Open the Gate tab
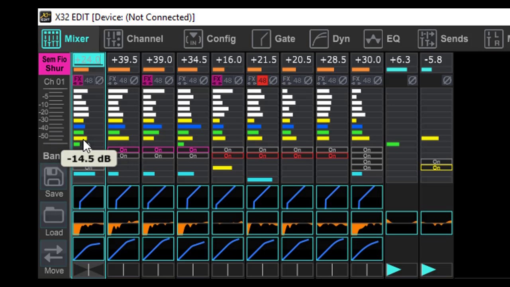Screen dimensions: 510x287 coord(273,39)
